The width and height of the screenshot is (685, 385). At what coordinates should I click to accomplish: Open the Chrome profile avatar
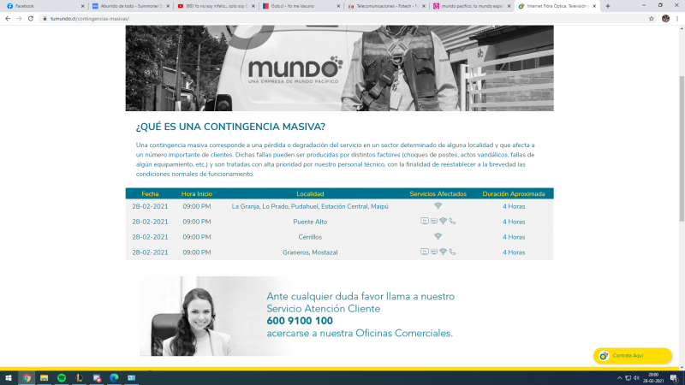coord(665,19)
